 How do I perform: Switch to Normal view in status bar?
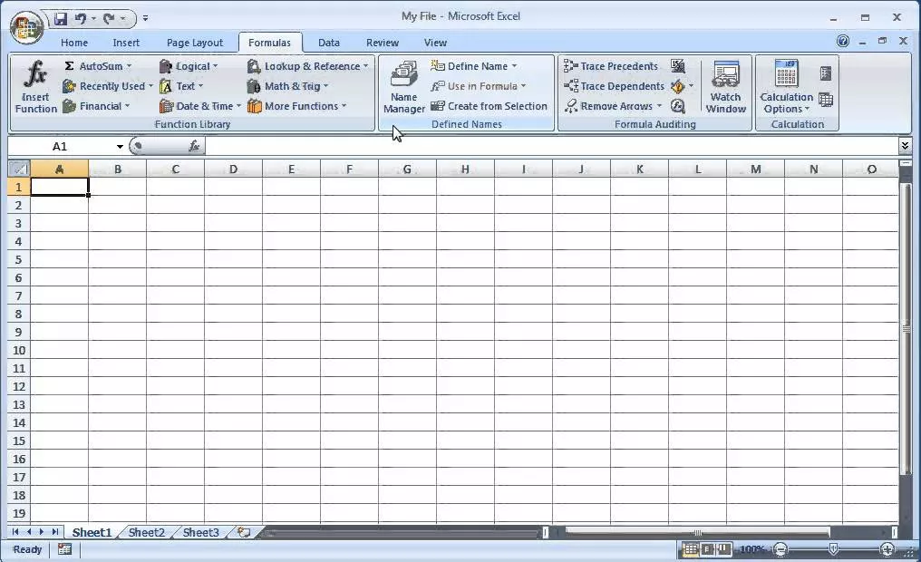tap(690, 549)
